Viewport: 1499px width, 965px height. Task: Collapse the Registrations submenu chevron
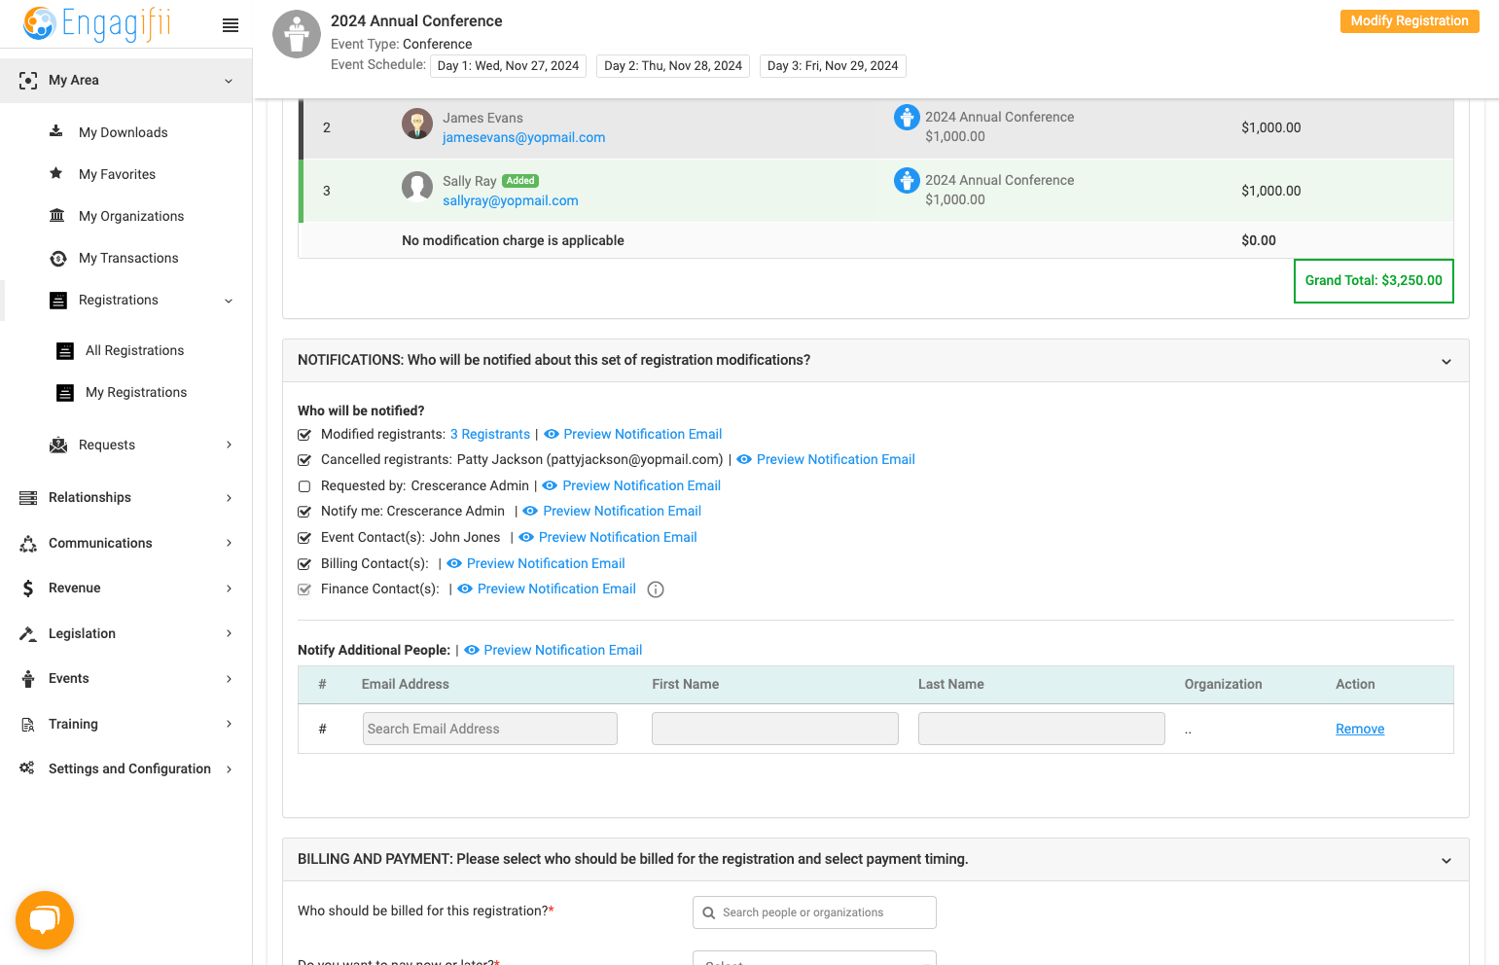pyautogui.click(x=229, y=301)
